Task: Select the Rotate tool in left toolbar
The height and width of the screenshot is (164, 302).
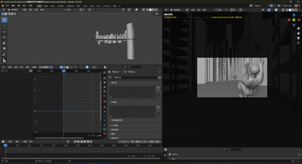Action: pyautogui.click(x=4, y=37)
